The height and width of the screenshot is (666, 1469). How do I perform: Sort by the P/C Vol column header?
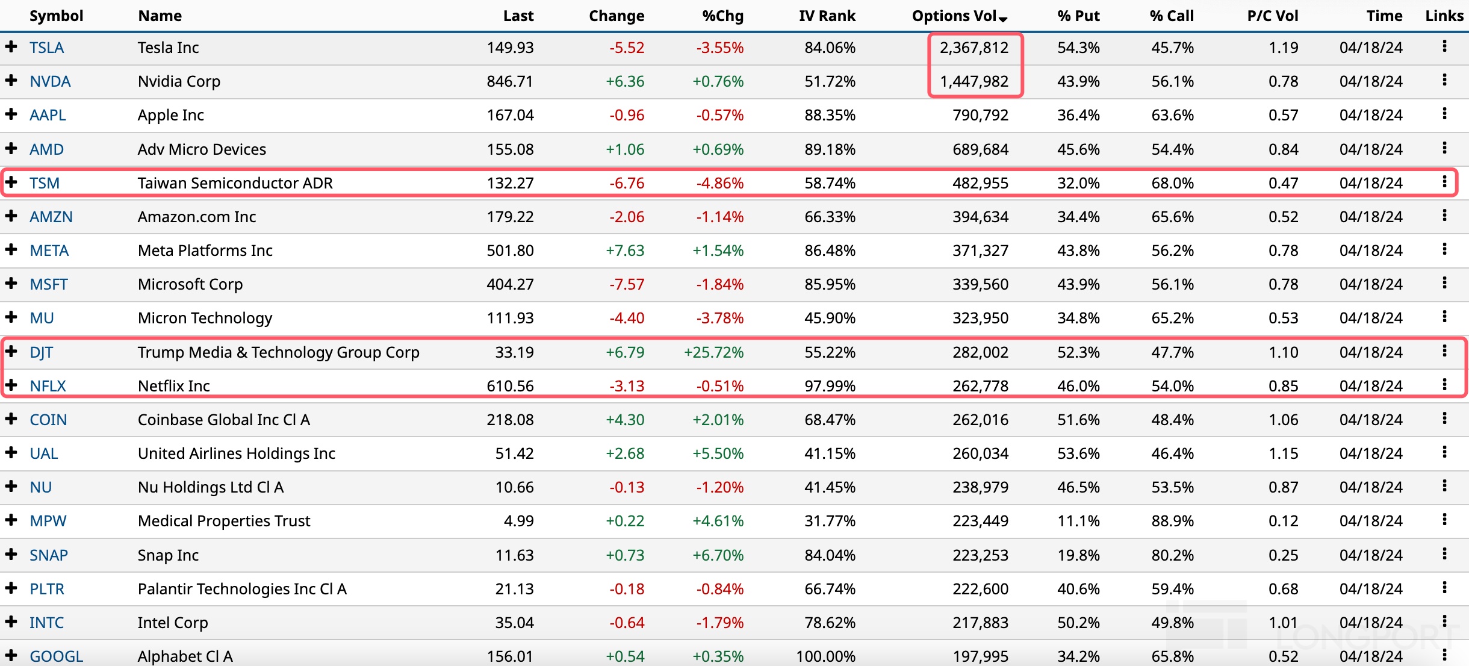coord(1272,16)
